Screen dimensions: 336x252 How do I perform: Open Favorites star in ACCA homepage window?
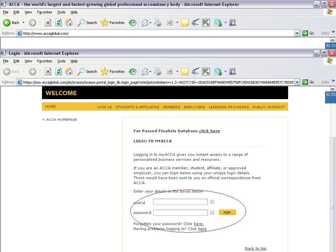(x=113, y=23)
